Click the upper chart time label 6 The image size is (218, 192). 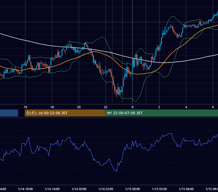click(213, 107)
